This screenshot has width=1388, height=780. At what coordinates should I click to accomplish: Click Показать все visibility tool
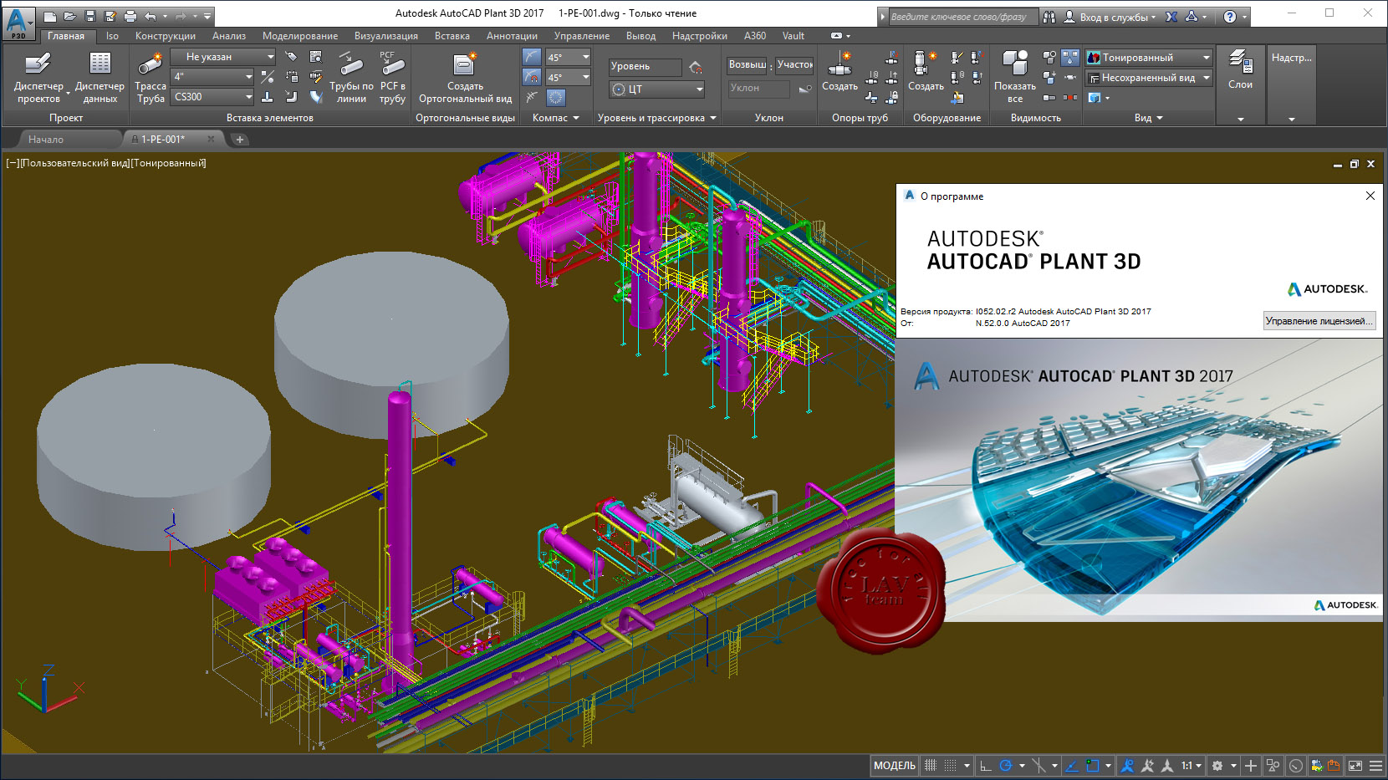1015,77
